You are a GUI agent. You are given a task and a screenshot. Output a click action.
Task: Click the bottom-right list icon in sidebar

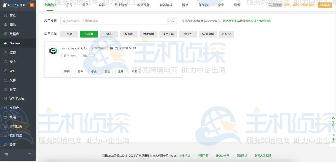coord(29,155)
